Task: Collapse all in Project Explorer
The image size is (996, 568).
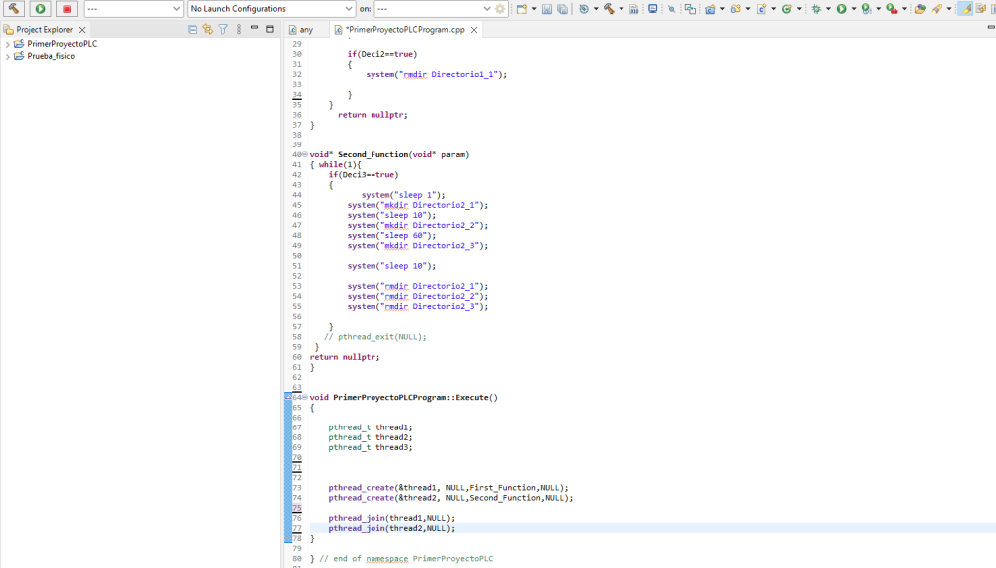Action: click(x=193, y=30)
